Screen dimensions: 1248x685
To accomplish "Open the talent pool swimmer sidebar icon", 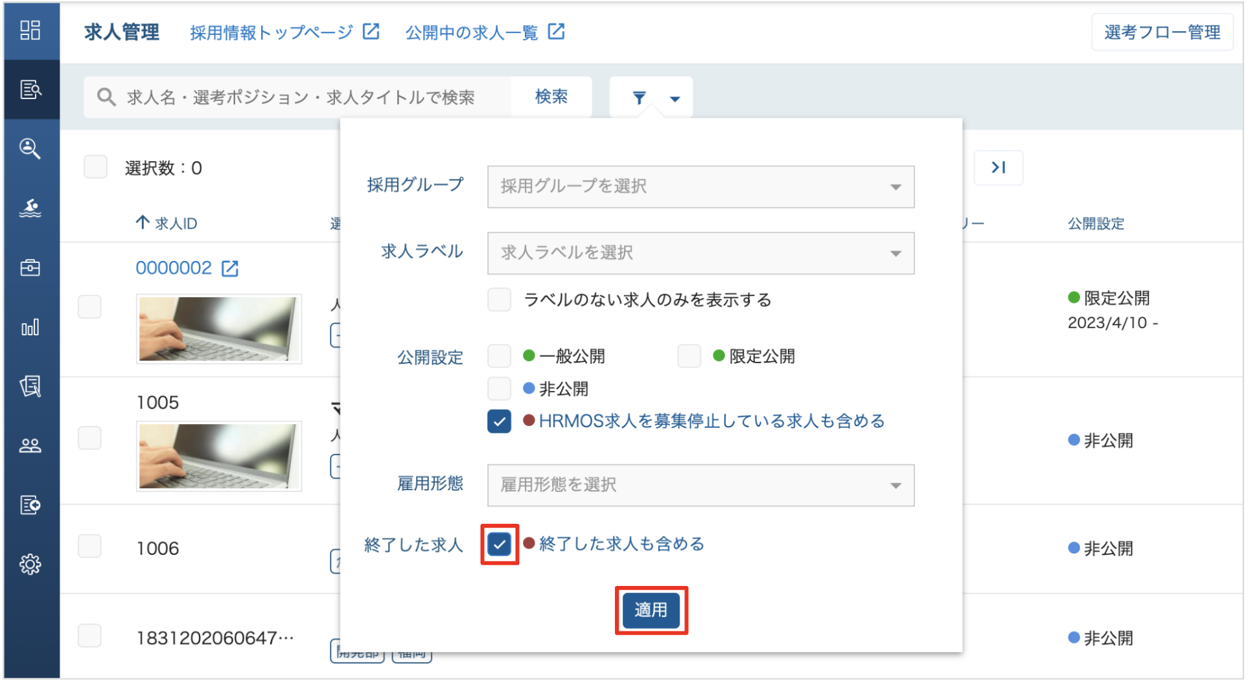I will pos(30,208).
